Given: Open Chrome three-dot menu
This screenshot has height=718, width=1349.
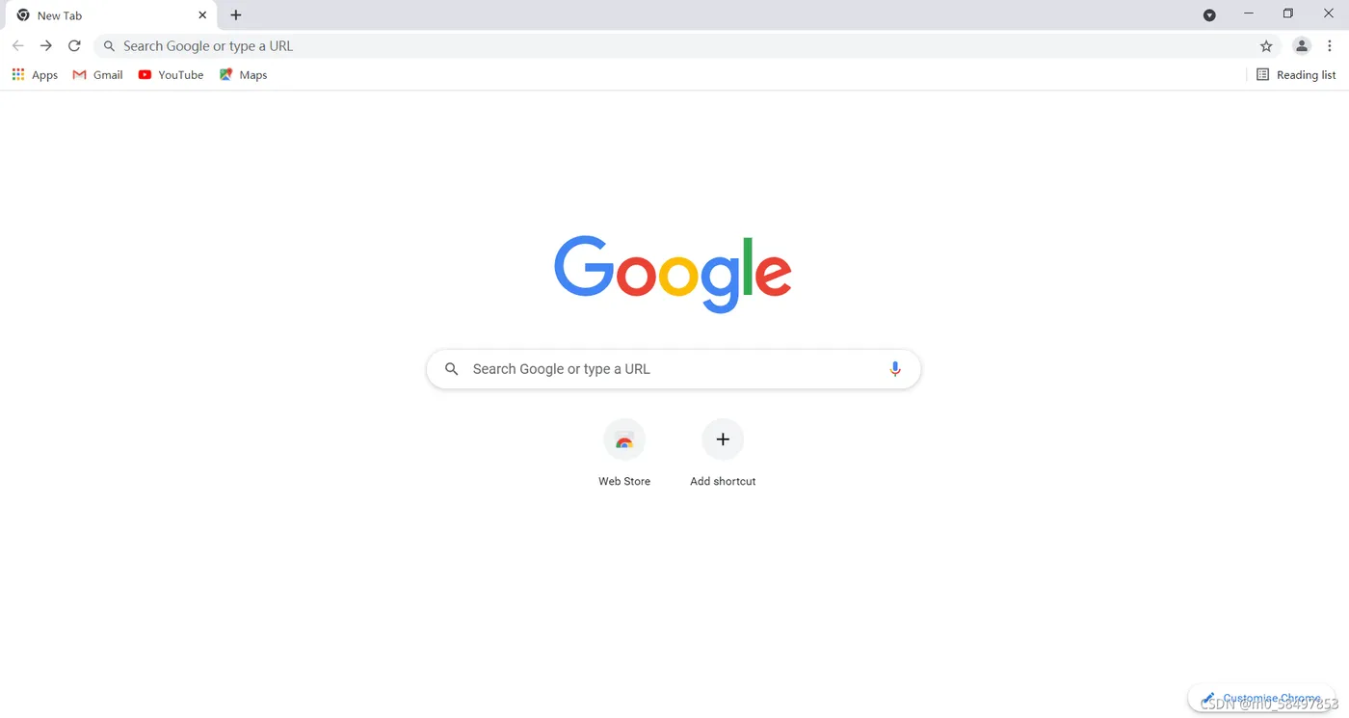Looking at the screenshot, I should tap(1330, 45).
